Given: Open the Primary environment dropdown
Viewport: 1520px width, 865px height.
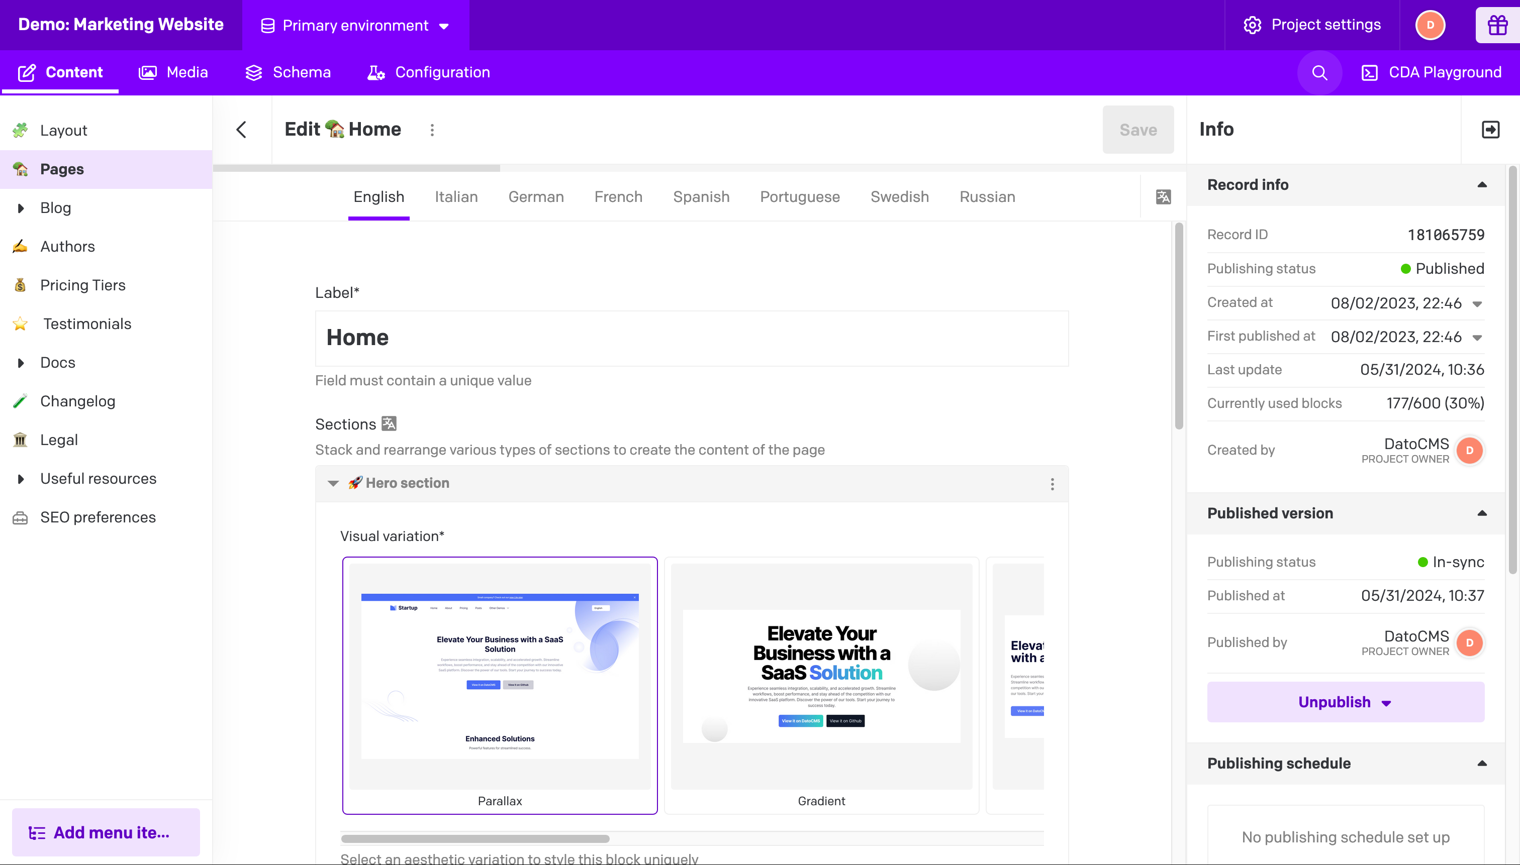Looking at the screenshot, I should point(355,26).
